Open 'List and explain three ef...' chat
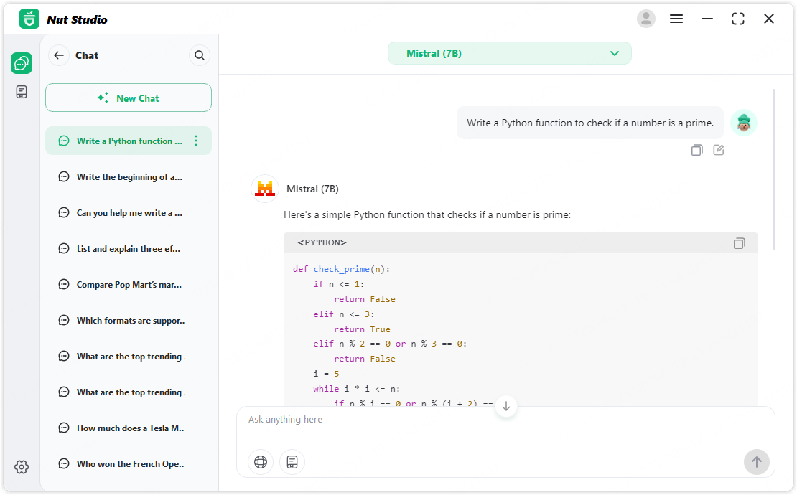Viewport: 797px width, 495px height. [129, 248]
